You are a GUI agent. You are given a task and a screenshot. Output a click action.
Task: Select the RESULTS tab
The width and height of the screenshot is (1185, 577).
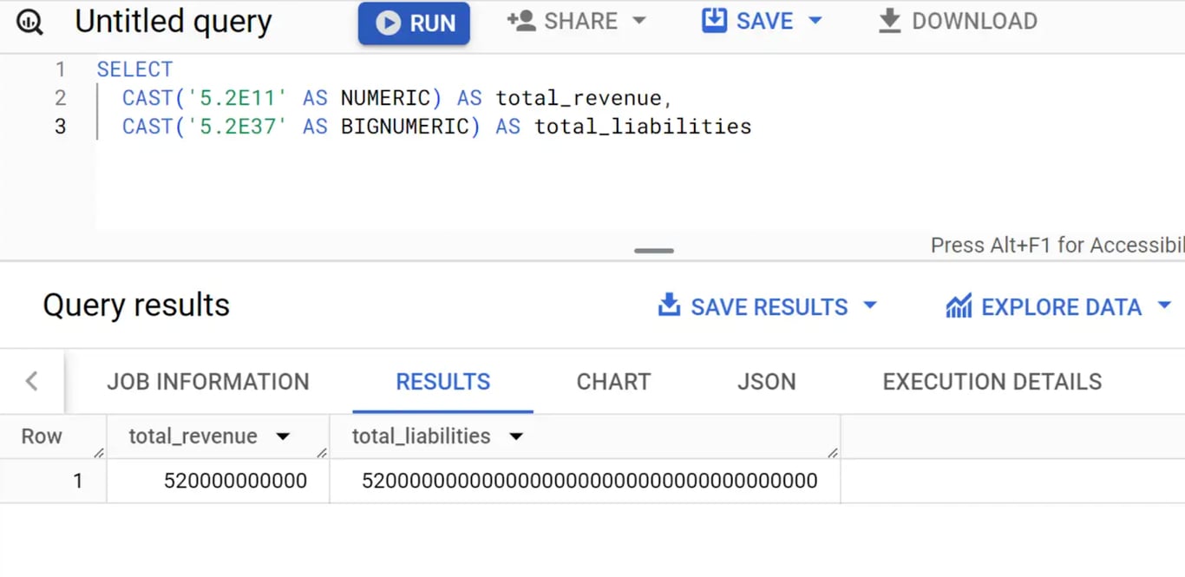[x=443, y=382]
